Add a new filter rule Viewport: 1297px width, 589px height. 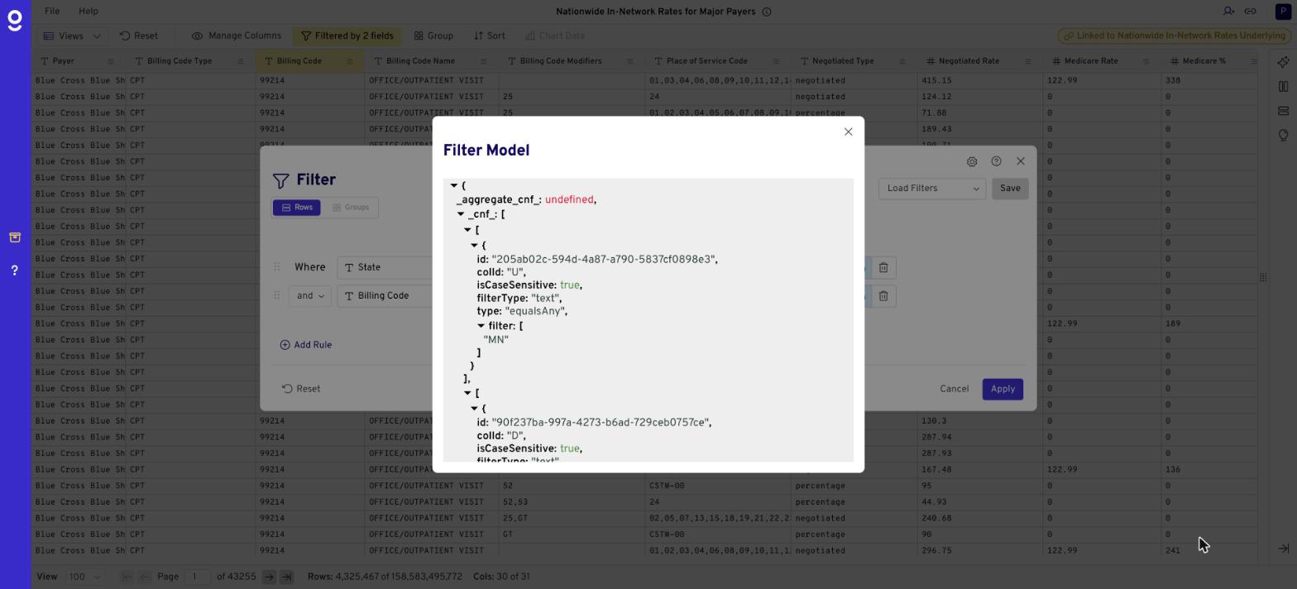306,345
